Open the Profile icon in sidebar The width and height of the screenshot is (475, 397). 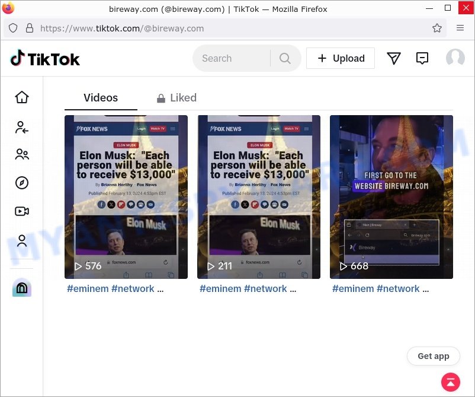(22, 241)
